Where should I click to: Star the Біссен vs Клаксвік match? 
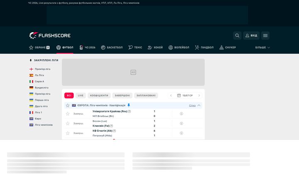[68, 123]
